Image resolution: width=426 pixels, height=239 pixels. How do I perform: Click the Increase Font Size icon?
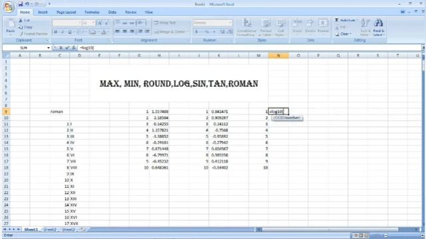pos(100,23)
